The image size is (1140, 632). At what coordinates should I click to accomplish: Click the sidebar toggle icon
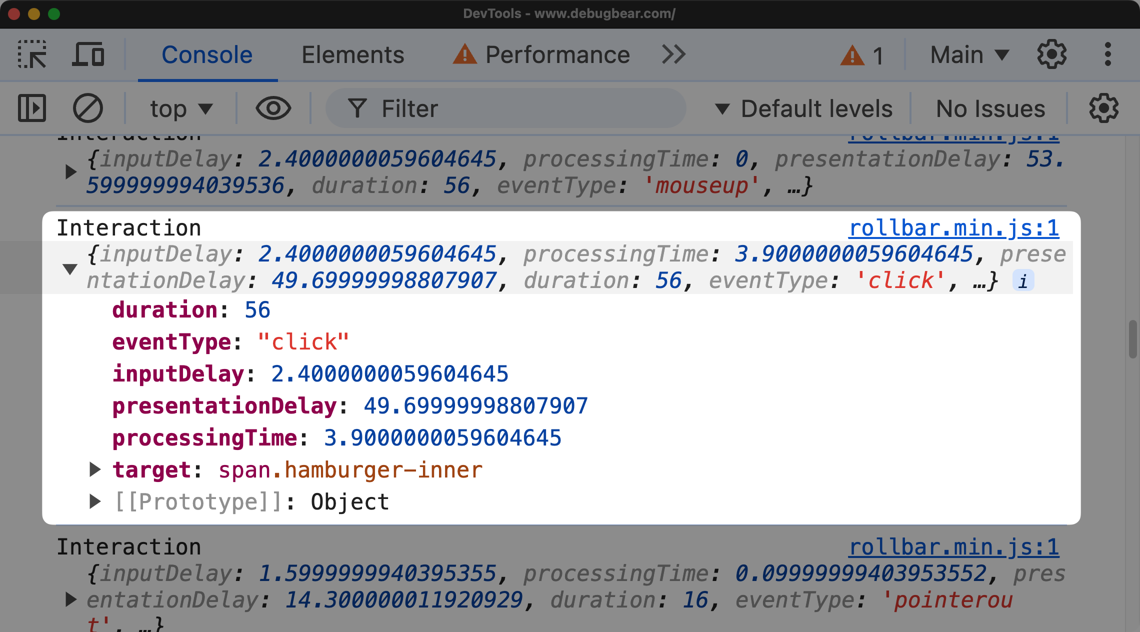click(32, 108)
